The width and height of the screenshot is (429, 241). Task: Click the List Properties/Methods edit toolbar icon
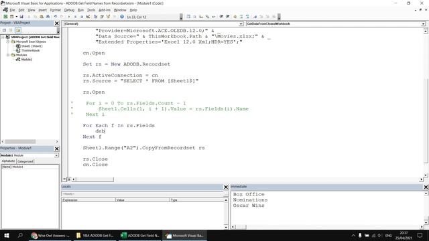tap(188, 17)
